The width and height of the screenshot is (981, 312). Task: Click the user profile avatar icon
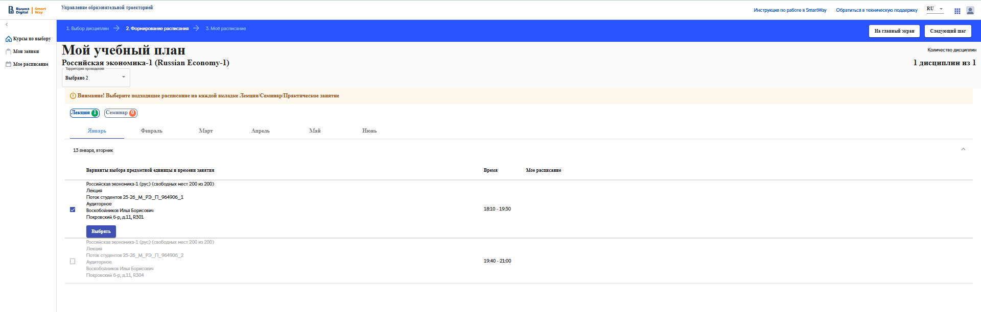click(970, 10)
